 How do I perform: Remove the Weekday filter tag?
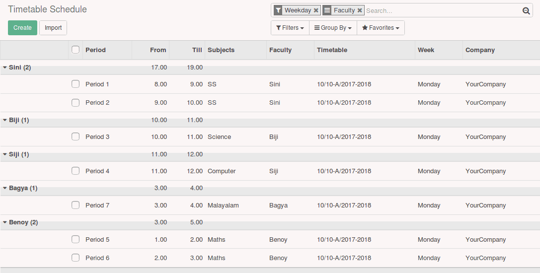click(x=316, y=10)
